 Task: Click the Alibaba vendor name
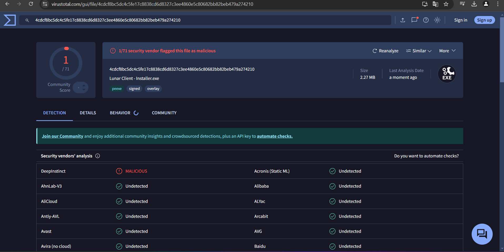261,186
